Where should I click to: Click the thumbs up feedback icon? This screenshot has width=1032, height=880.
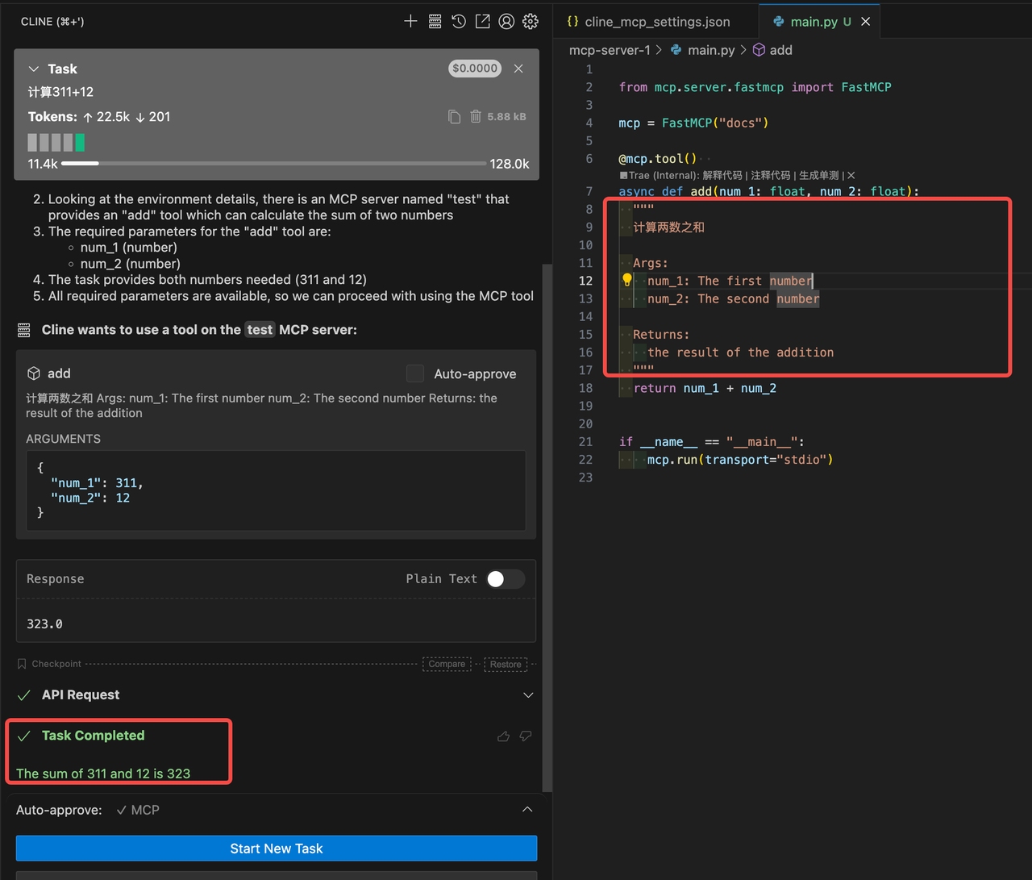(504, 736)
